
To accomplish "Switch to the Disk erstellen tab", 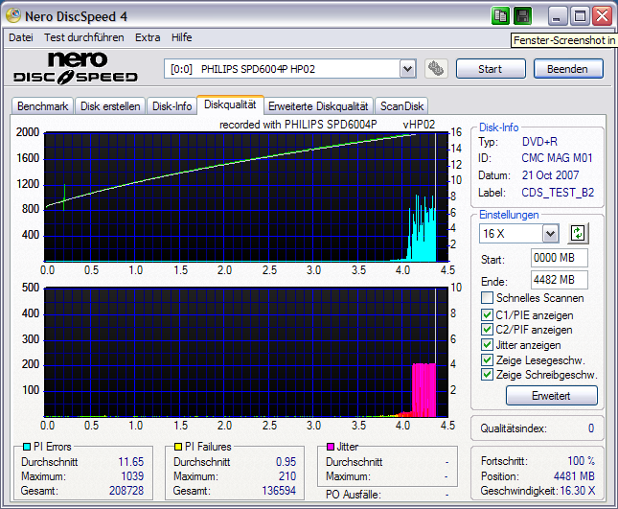I will click(x=110, y=106).
